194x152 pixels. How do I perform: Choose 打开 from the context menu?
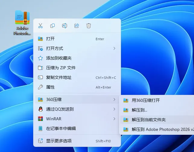(x=77, y=39)
